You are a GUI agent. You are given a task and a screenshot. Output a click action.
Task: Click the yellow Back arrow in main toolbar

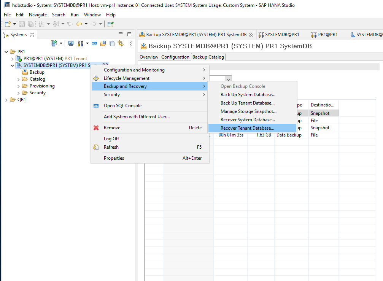click(79, 24)
